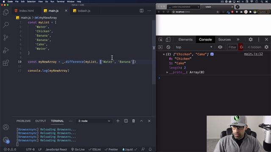271x152 pixels.
Task: Open console settings gear
Action: point(266,47)
